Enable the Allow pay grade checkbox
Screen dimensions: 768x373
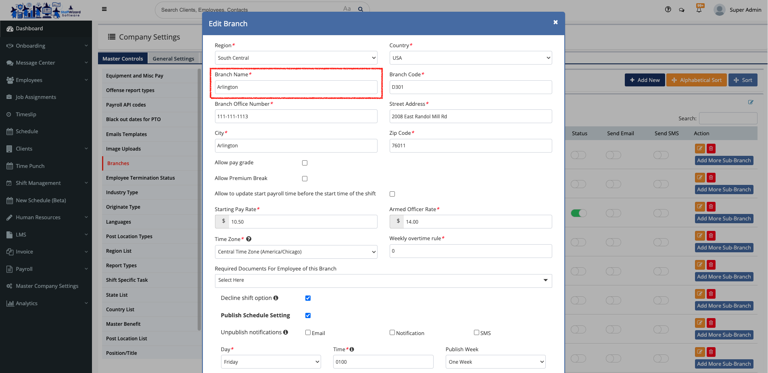pos(305,163)
